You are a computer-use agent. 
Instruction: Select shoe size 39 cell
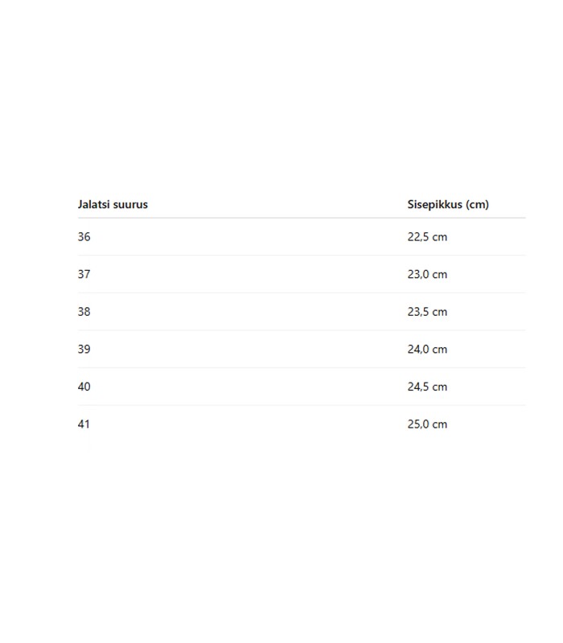84,349
